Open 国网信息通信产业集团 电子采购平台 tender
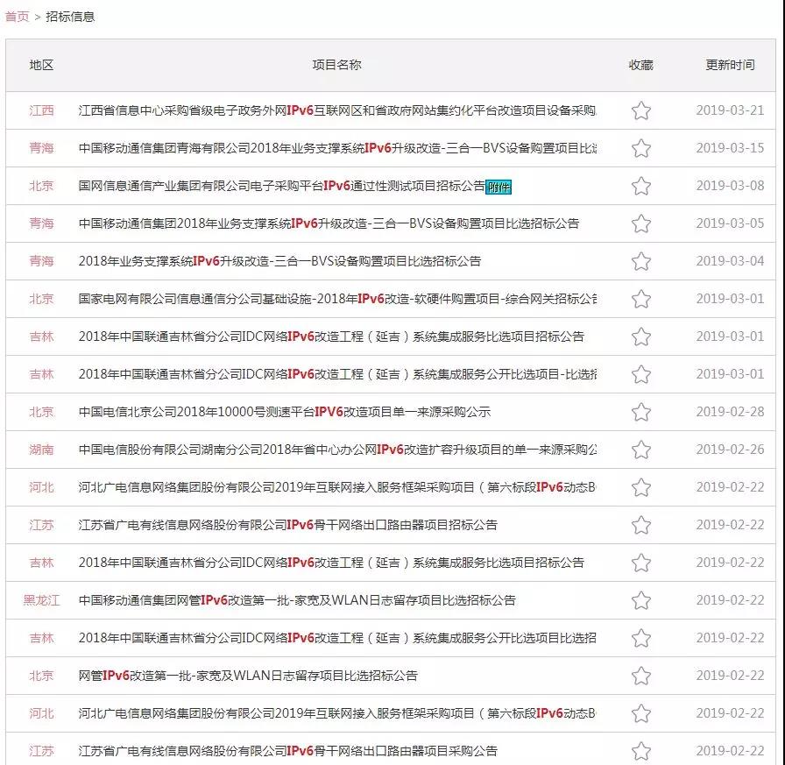 tap(282, 186)
